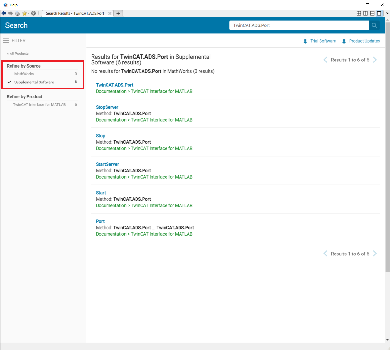The image size is (390, 350).
Task: Click the 'Refine by Source' heading
Action: 24,66
